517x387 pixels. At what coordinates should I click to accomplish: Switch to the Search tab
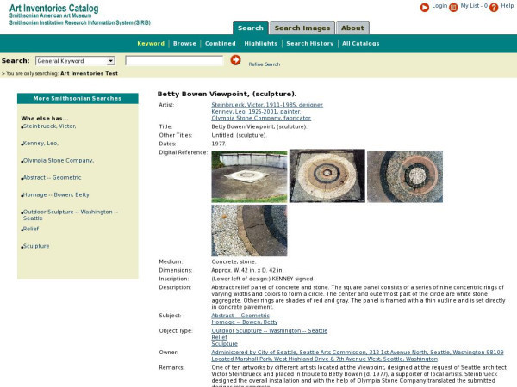point(251,28)
